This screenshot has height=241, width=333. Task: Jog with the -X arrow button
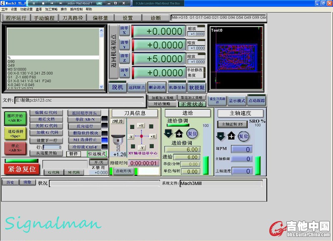click(x=131, y=137)
